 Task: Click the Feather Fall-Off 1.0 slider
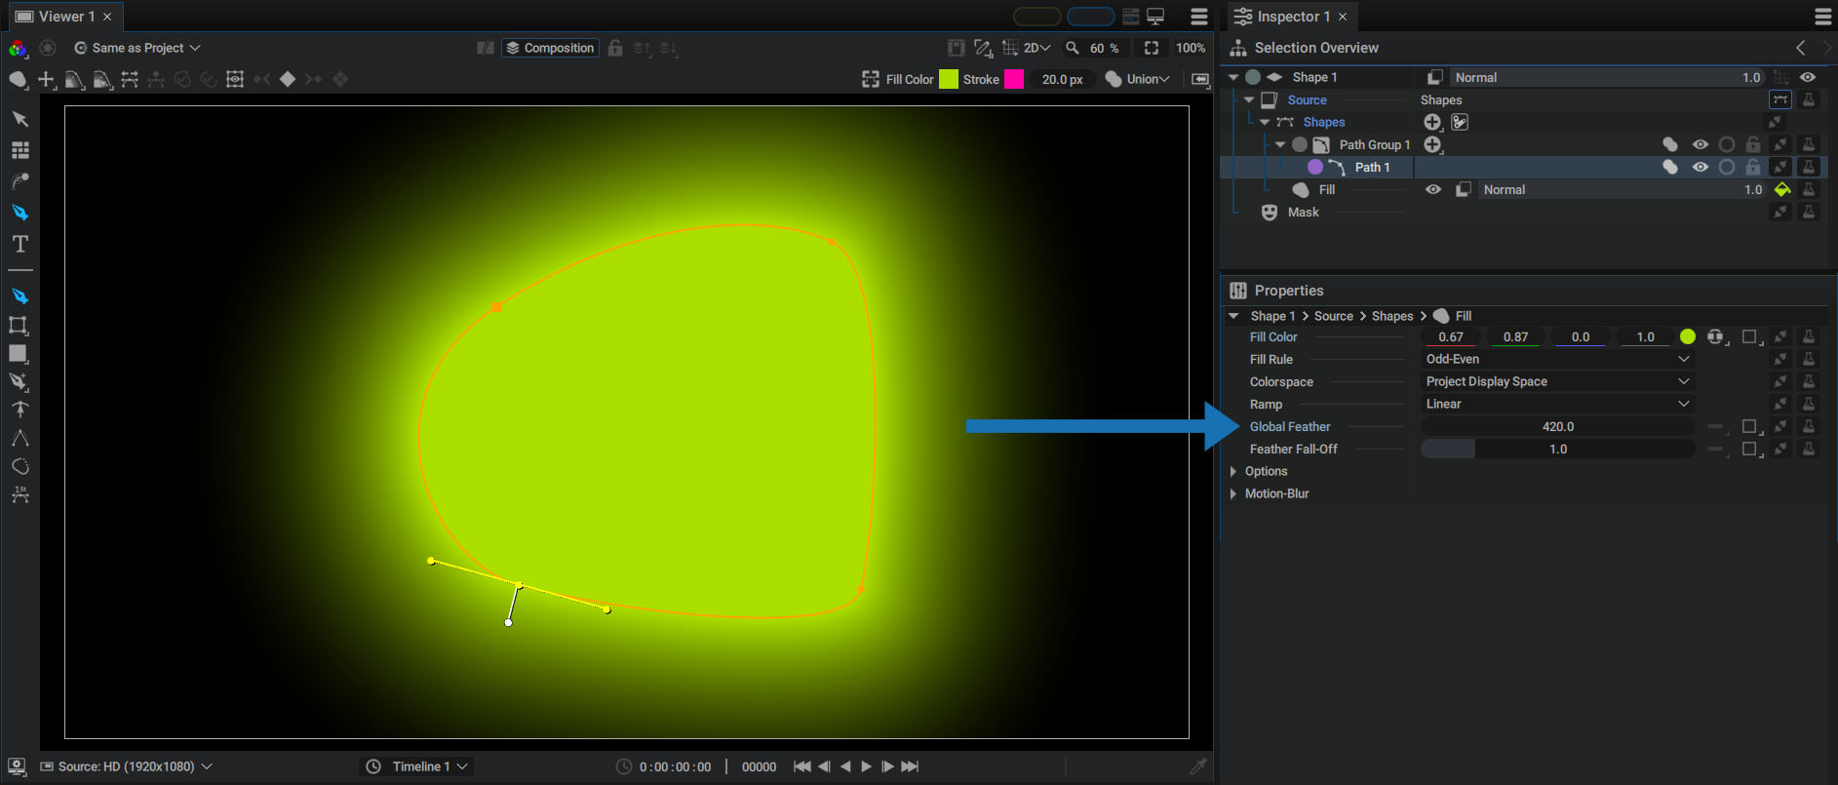pyautogui.click(x=1557, y=449)
